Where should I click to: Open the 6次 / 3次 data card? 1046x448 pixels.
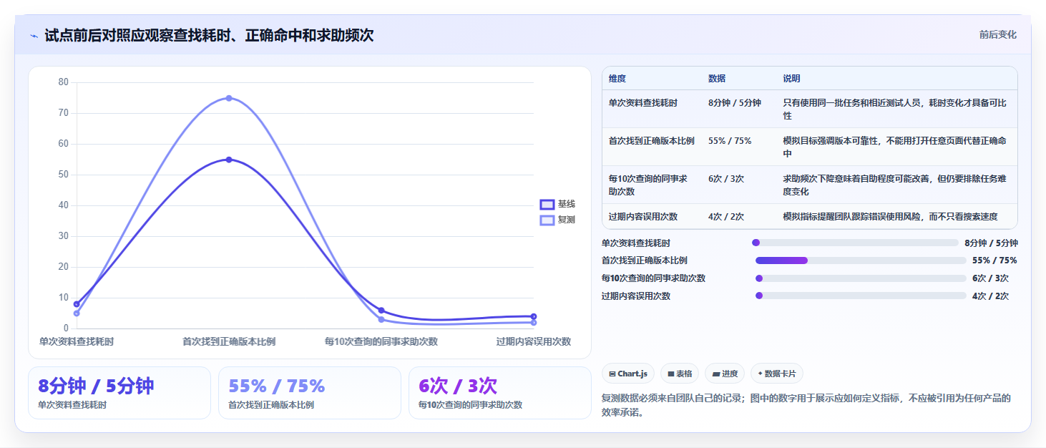(500, 393)
